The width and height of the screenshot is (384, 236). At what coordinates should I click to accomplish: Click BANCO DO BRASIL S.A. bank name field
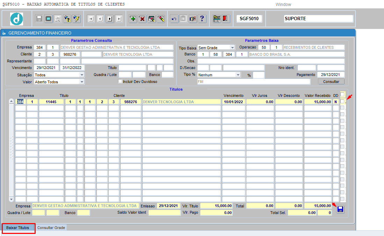(297, 54)
